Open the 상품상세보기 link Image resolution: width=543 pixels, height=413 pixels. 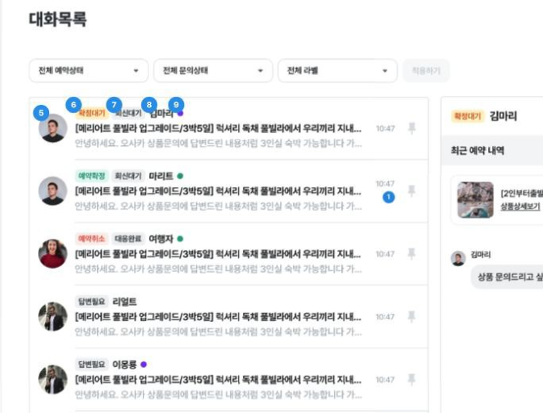tap(520, 207)
